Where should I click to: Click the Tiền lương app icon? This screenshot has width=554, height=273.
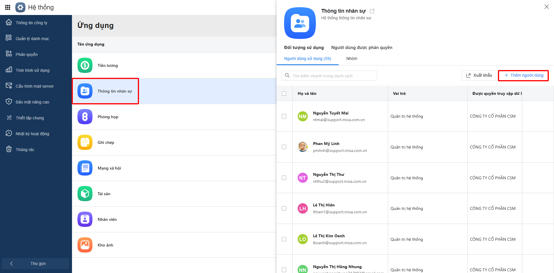[x=85, y=65]
